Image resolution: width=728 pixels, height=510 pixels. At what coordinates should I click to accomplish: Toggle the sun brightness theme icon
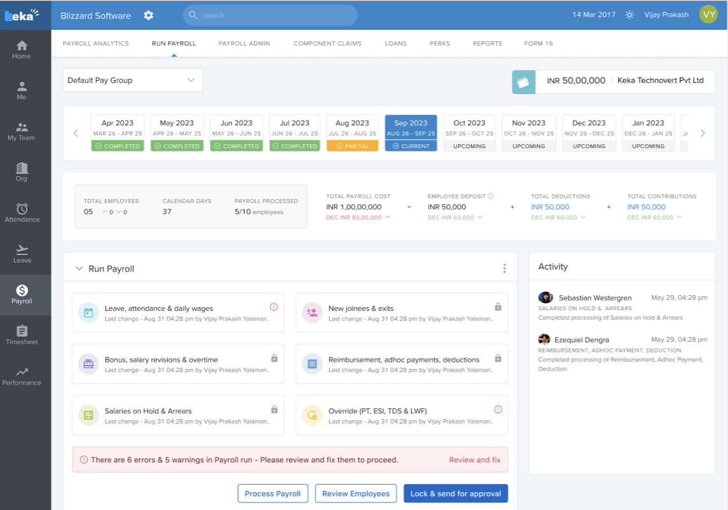point(629,15)
